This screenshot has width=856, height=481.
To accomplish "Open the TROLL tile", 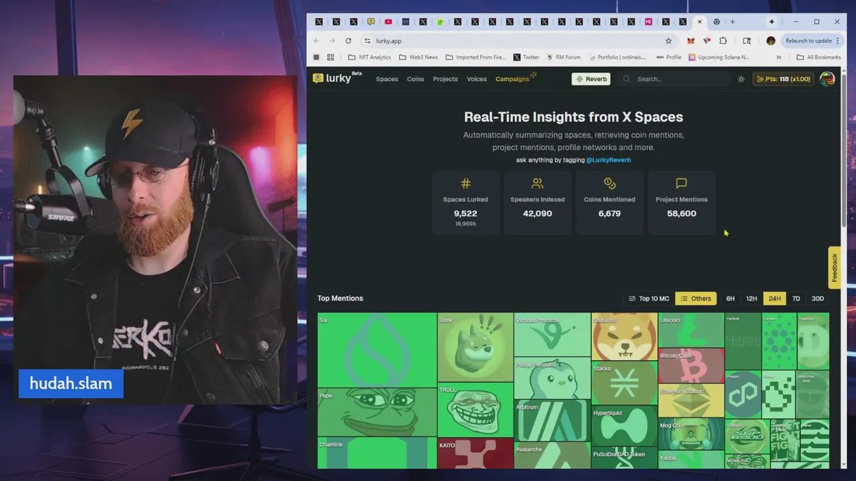I will (475, 410).
